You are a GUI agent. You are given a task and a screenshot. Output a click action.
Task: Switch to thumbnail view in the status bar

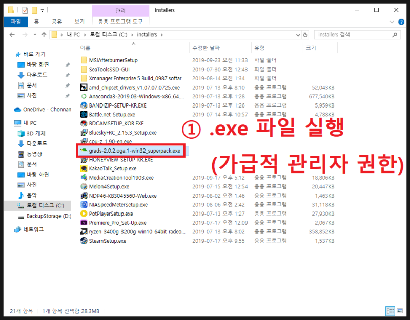click(399, 311)
